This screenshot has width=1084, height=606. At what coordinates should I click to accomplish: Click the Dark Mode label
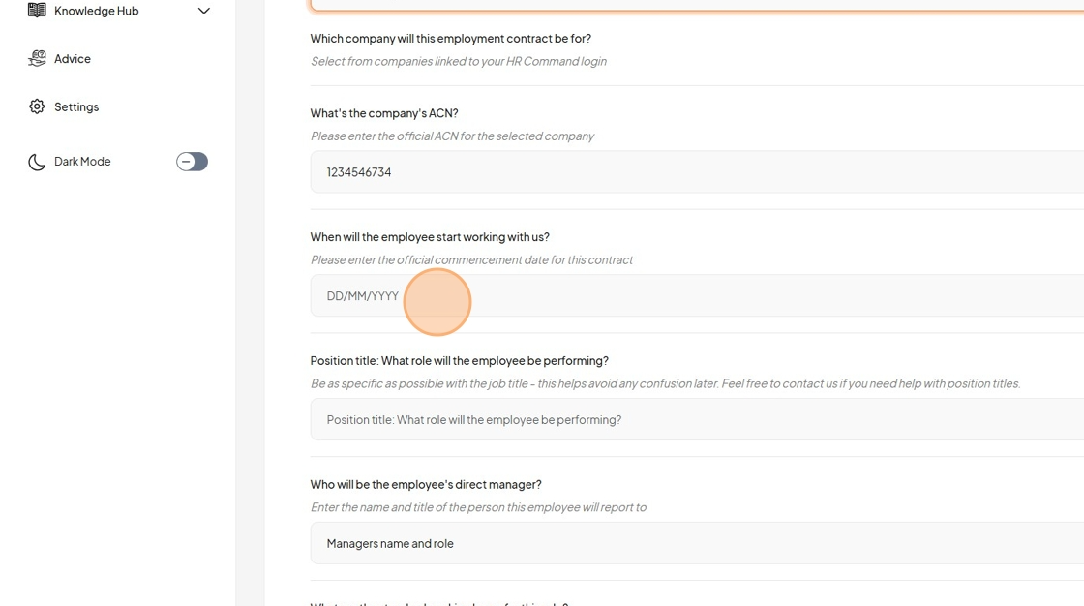click(82, 162)
